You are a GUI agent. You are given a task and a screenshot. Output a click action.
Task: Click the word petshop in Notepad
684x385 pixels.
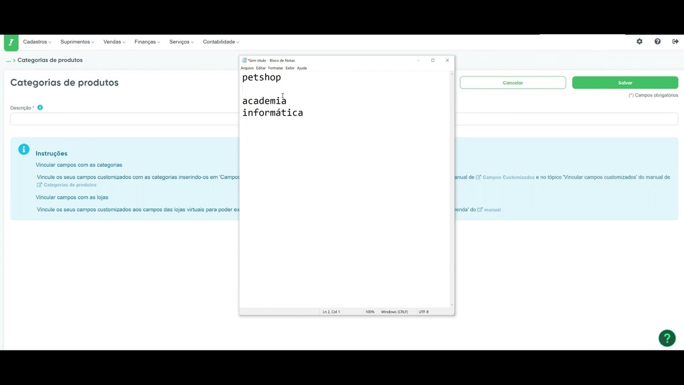261,78
